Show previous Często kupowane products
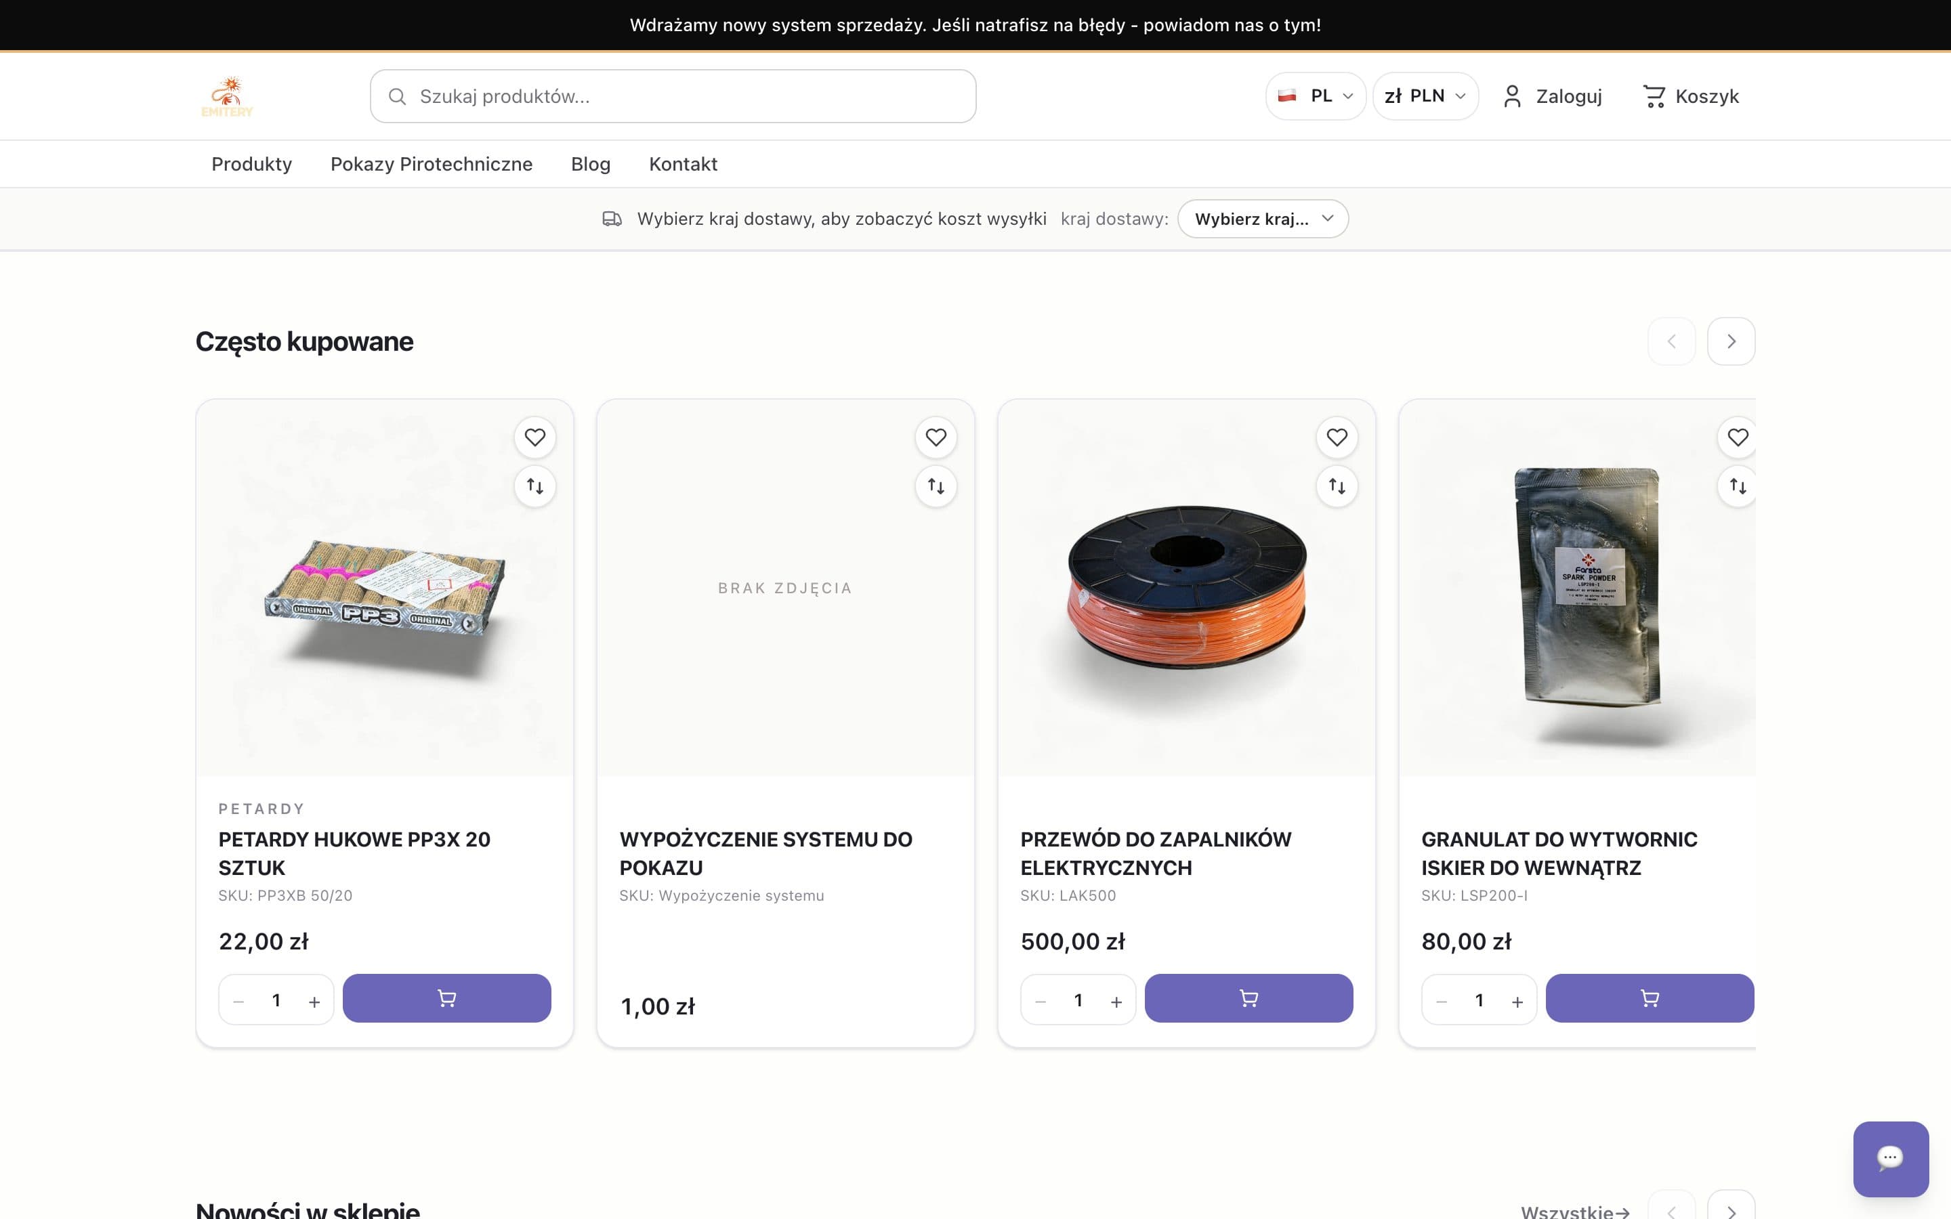The height and width of the screenshot is (1219, 1951). 1671,341
